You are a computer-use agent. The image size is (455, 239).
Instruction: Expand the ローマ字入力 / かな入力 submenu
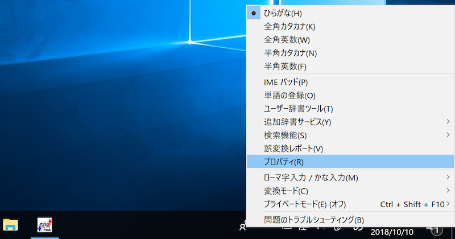(311, 178)
